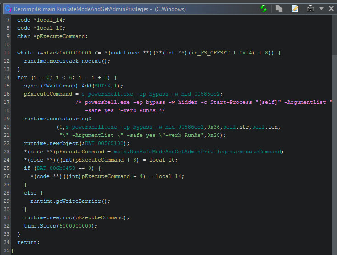The width and height of the screenshot is (337, 255).
Task: Click the 'else' keyword on line 28
Action: pos(30,193)
